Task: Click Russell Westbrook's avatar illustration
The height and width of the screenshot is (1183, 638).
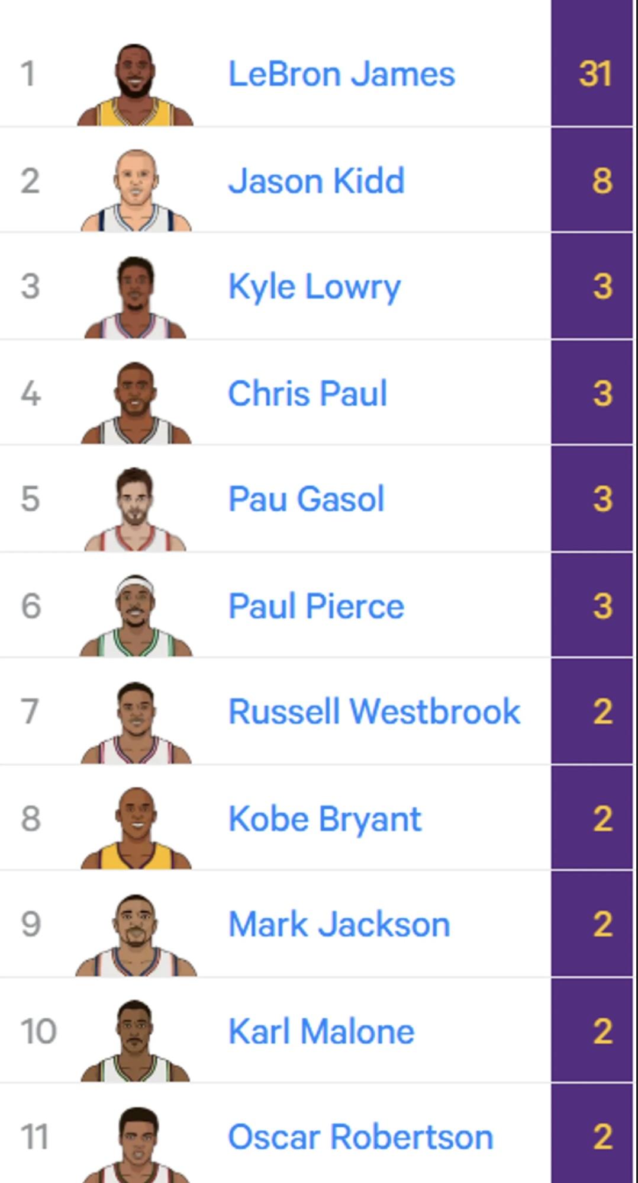Action: pyautogui.click(x=135, y=722)
